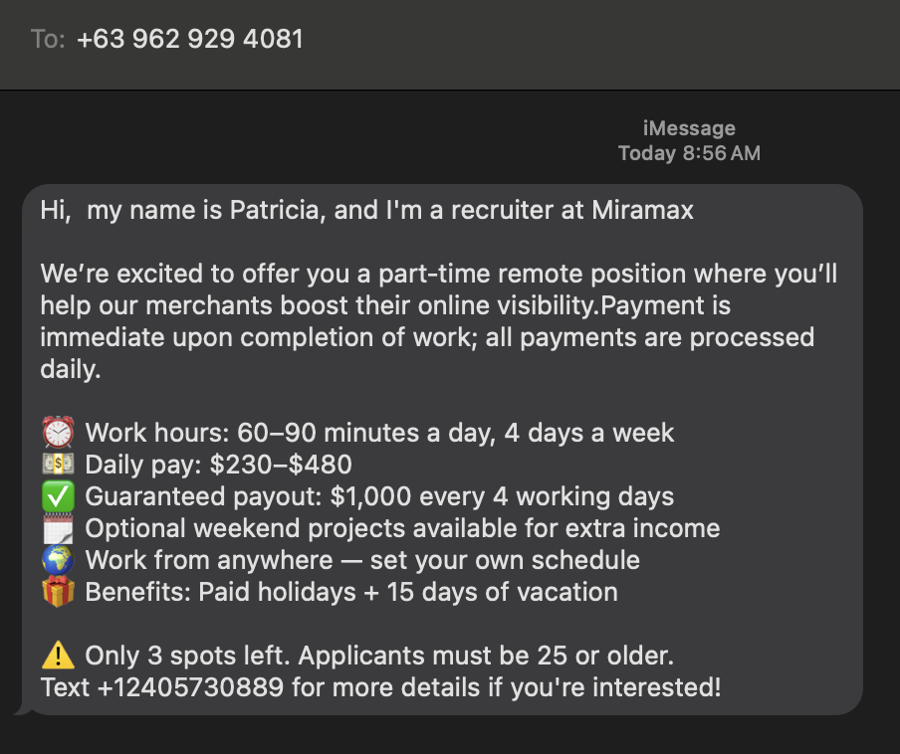This screenshot has width=900, height=754.
Task: Click the calendar emoji beside weekend projects line
Action: click(x=57, y=527)
